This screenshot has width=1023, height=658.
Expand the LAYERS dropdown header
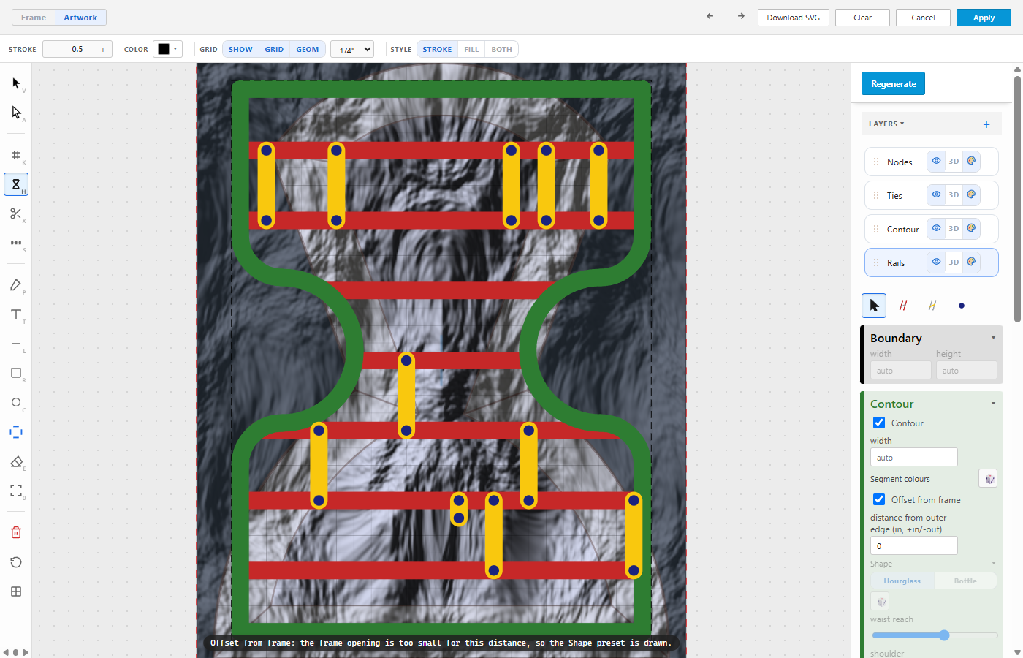[x=886, y=124]
